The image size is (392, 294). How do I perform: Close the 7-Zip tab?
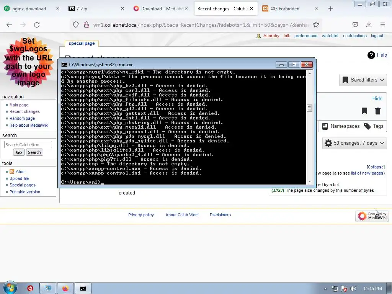[x=122, y=8]
